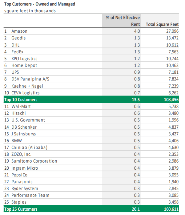185x215 pixels.
Task: Click FedEx square feet value 7,563
Action: (x=174, y=52)
